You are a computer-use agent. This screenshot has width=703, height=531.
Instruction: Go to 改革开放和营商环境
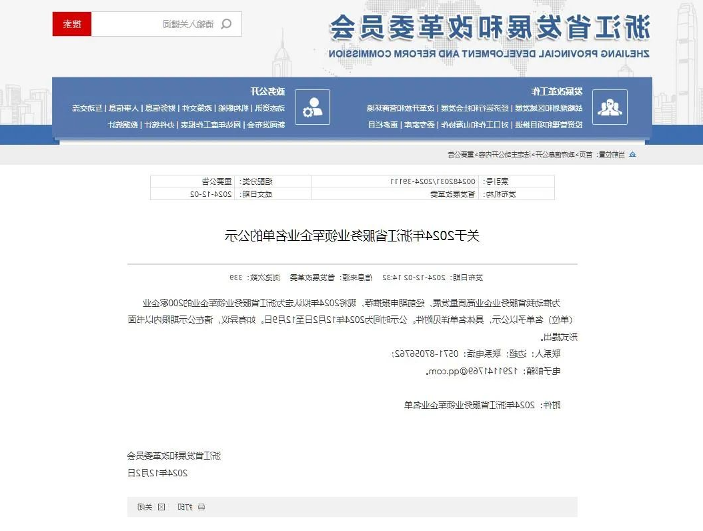click(401, 108)
